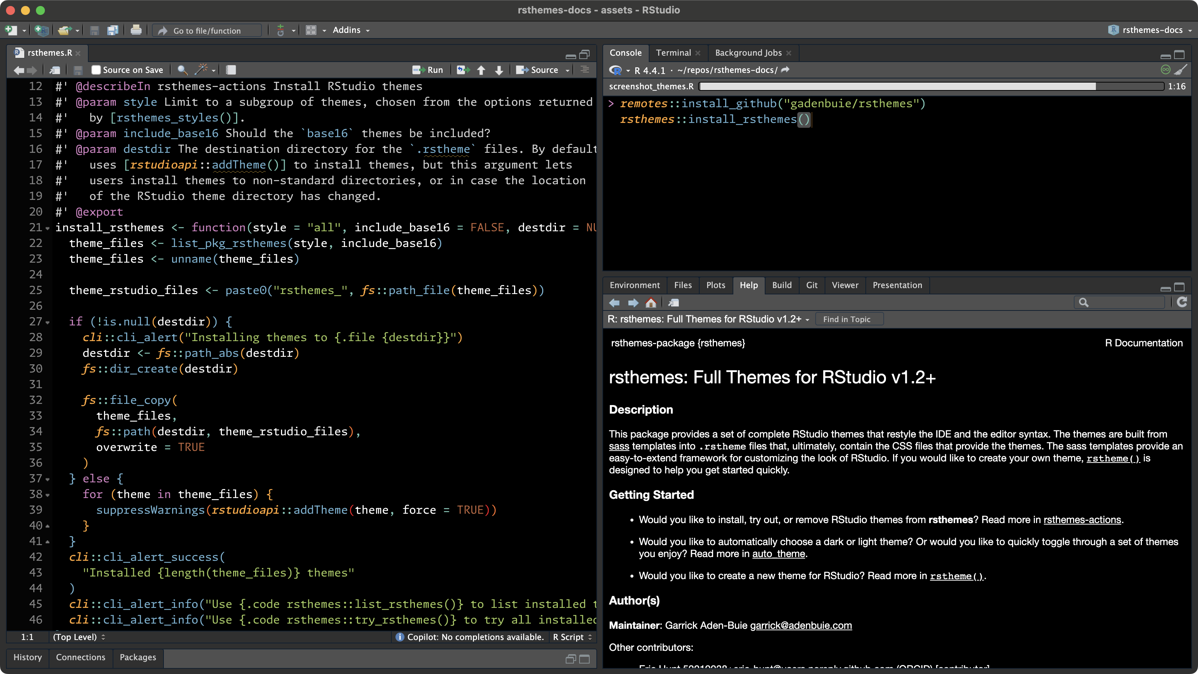Open the Git tab
Screen dimensions: 1198x674
(x=811, y=285)
